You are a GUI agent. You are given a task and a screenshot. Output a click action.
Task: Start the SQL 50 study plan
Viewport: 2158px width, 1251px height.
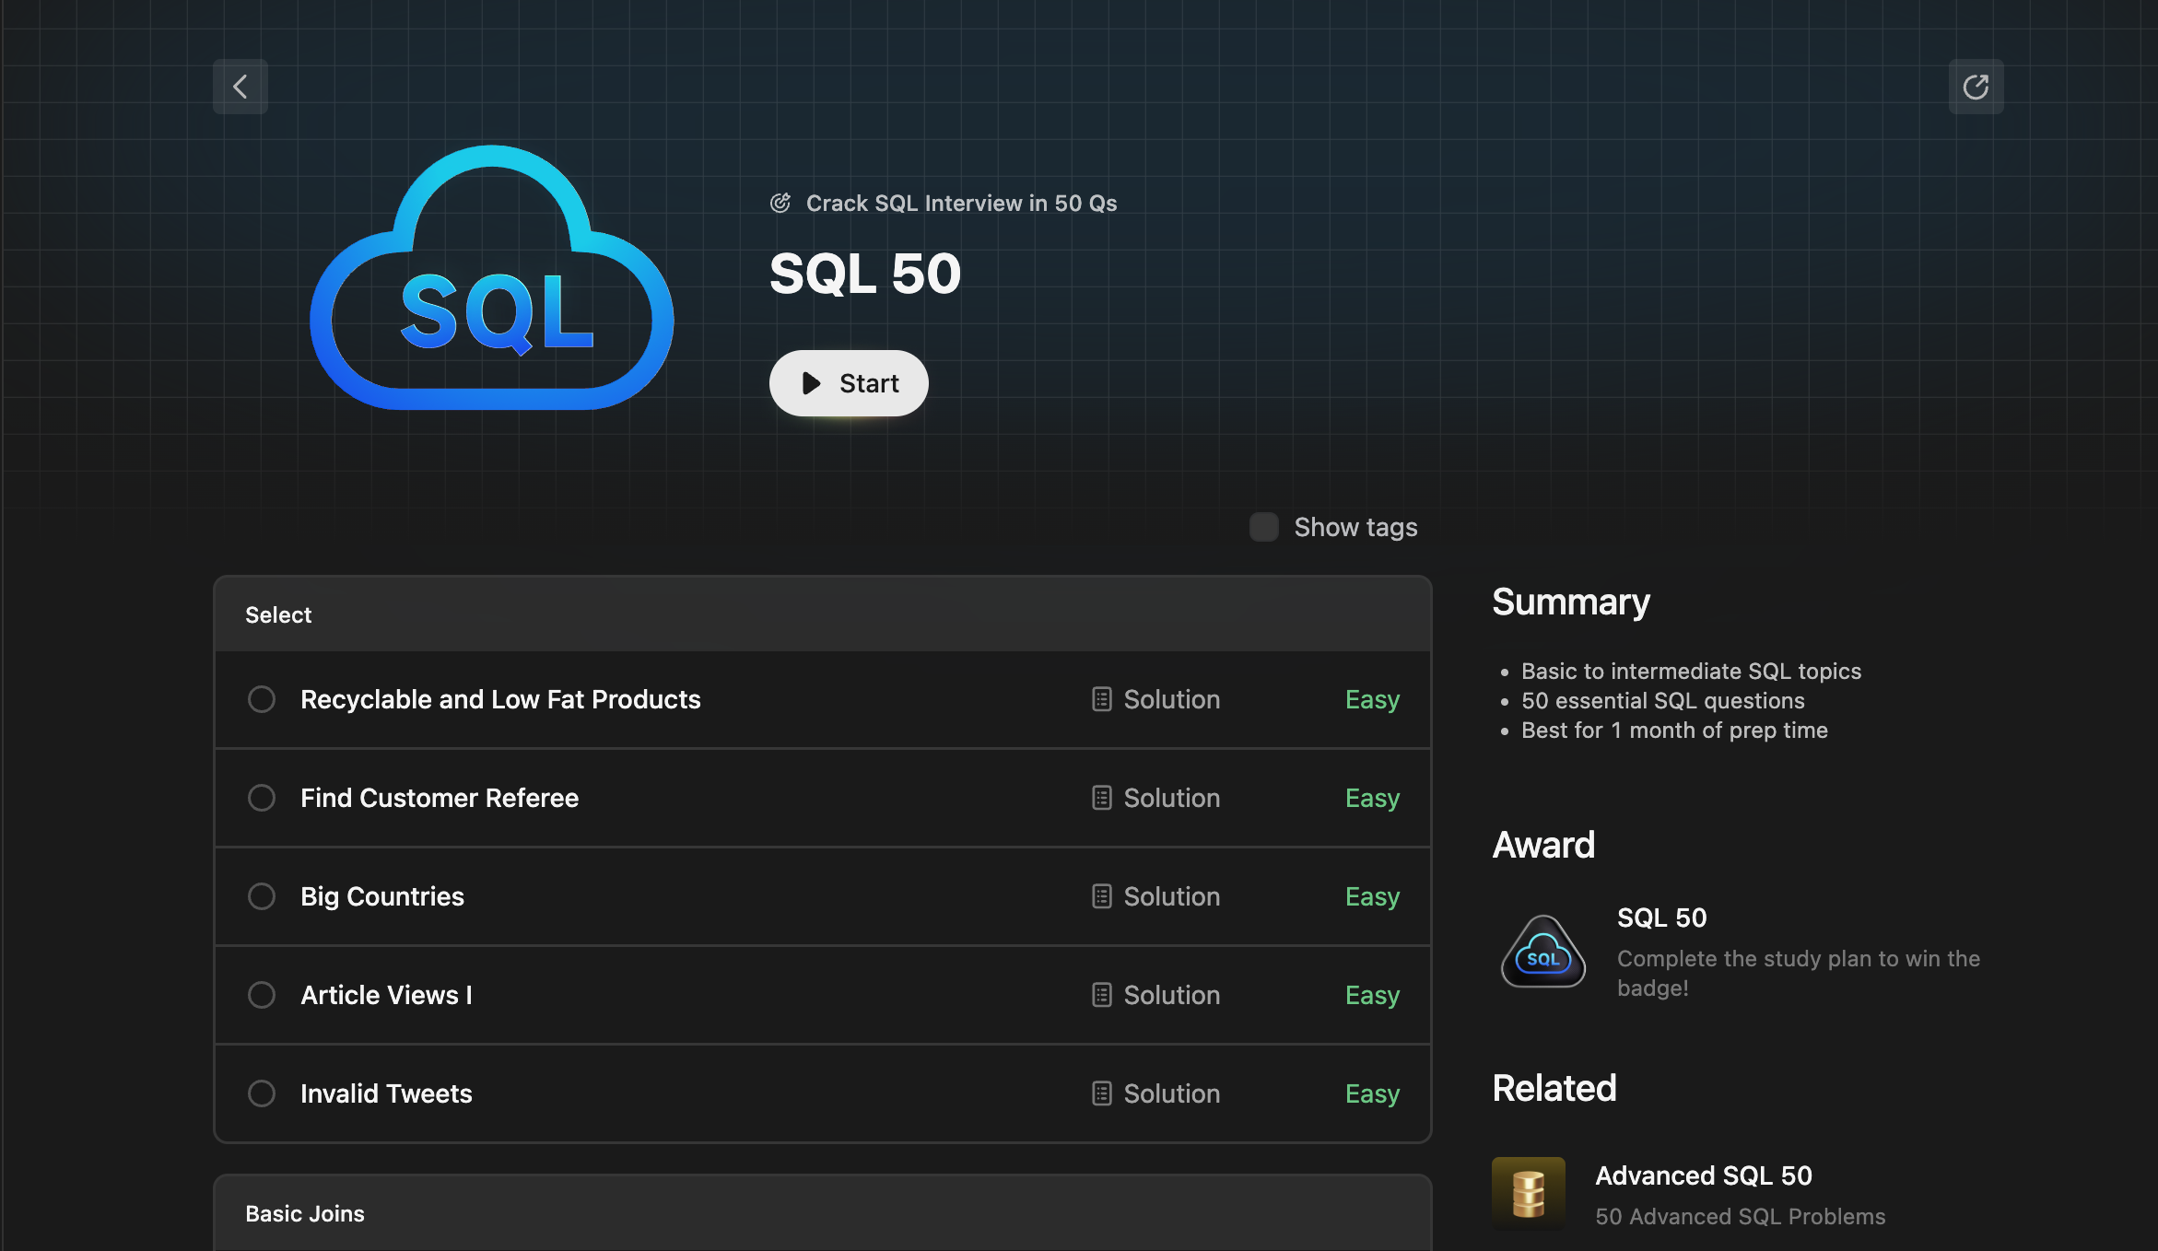pyautogui.click(x=849, y=383)
